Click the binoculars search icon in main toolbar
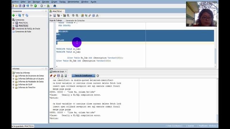The width and height of the screenshot is (230, 129). click(x=55, y=6)
